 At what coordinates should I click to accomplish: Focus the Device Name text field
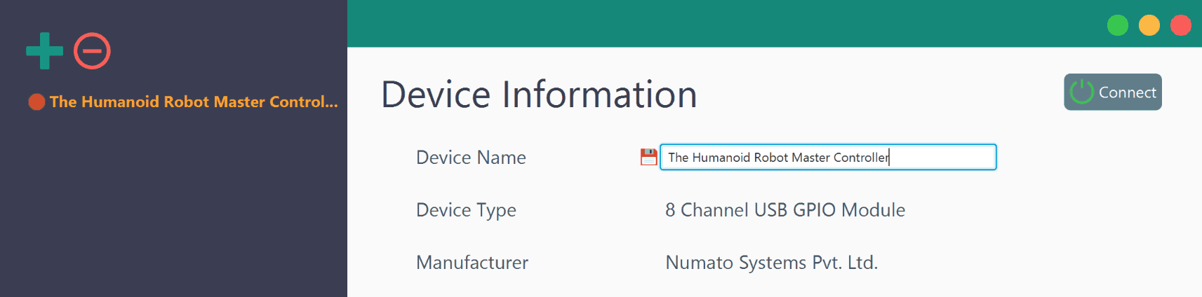[x=940, y=157]
